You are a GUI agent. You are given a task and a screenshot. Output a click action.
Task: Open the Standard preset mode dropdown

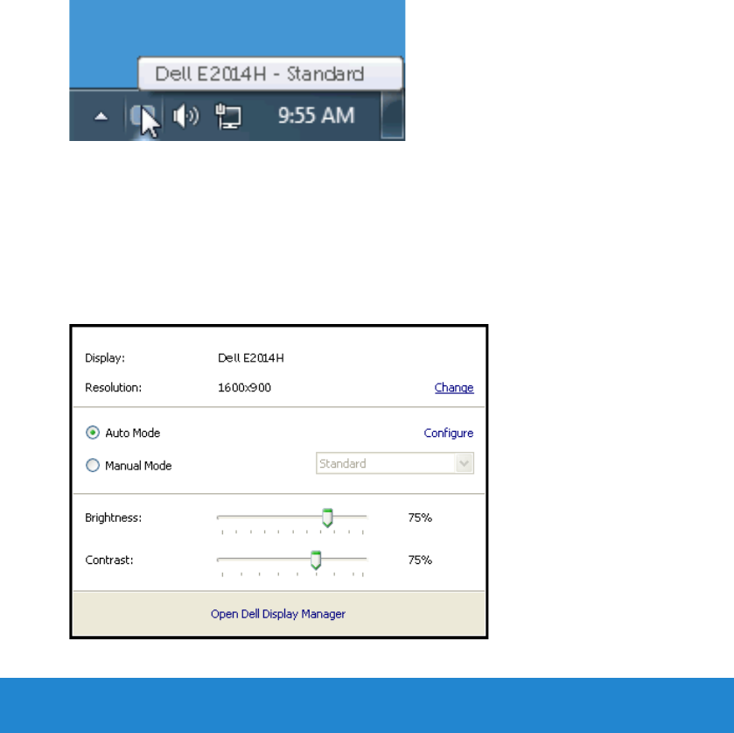point(395,463)
